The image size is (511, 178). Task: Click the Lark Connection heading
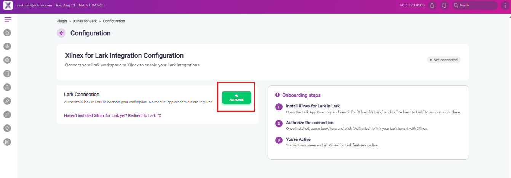82,94
